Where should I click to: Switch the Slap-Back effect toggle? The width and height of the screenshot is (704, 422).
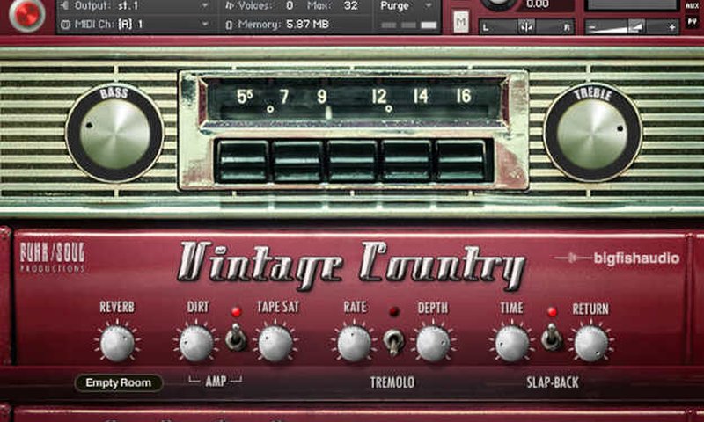[x=552, y=338]
